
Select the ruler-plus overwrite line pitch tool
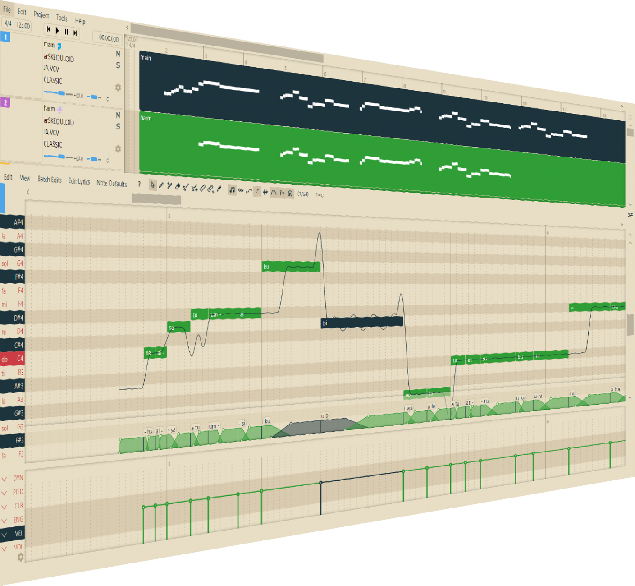click(x=210, y=188)
